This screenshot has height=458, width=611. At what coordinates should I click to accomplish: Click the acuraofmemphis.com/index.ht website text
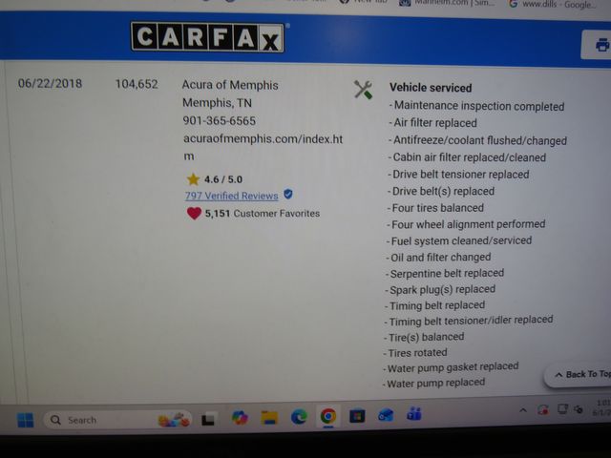tap(263, 139)
